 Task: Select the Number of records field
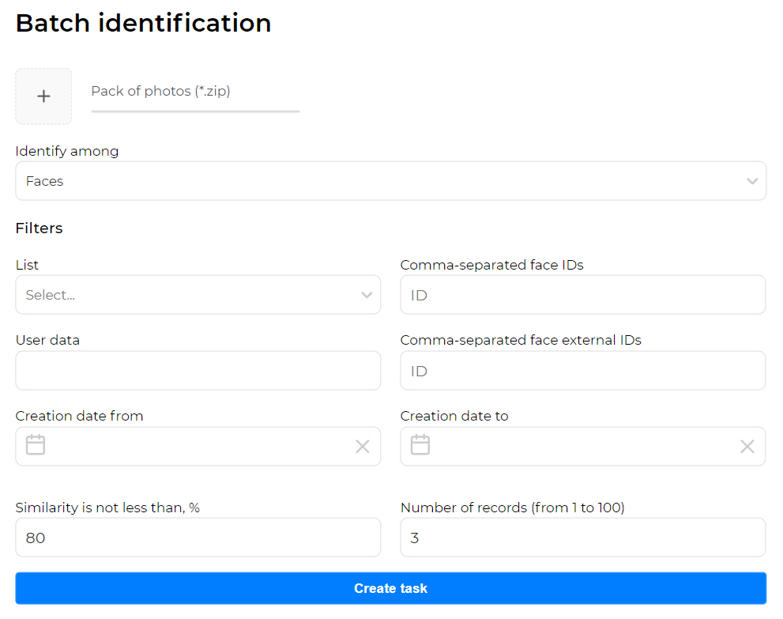[582, 538]
